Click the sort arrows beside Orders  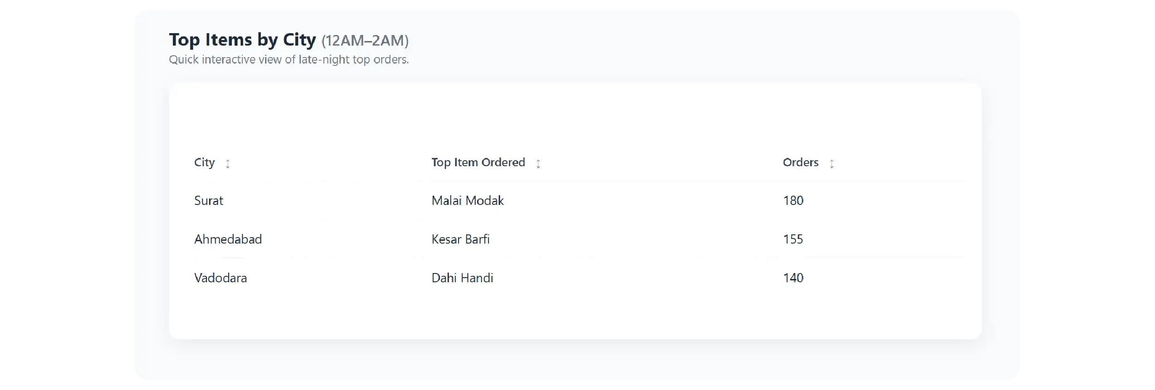point(831,163)
